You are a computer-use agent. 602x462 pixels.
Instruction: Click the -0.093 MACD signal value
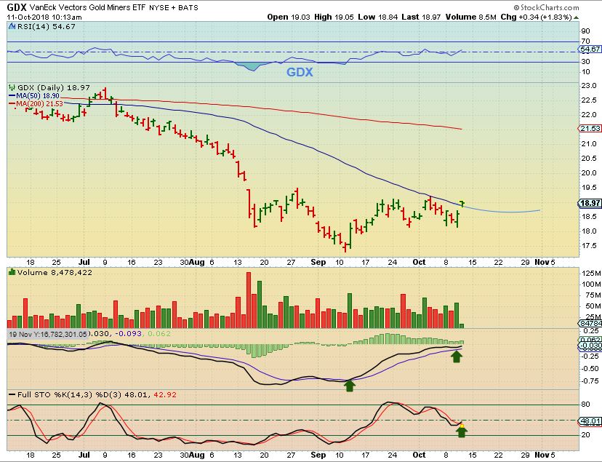tap(129, 334)
